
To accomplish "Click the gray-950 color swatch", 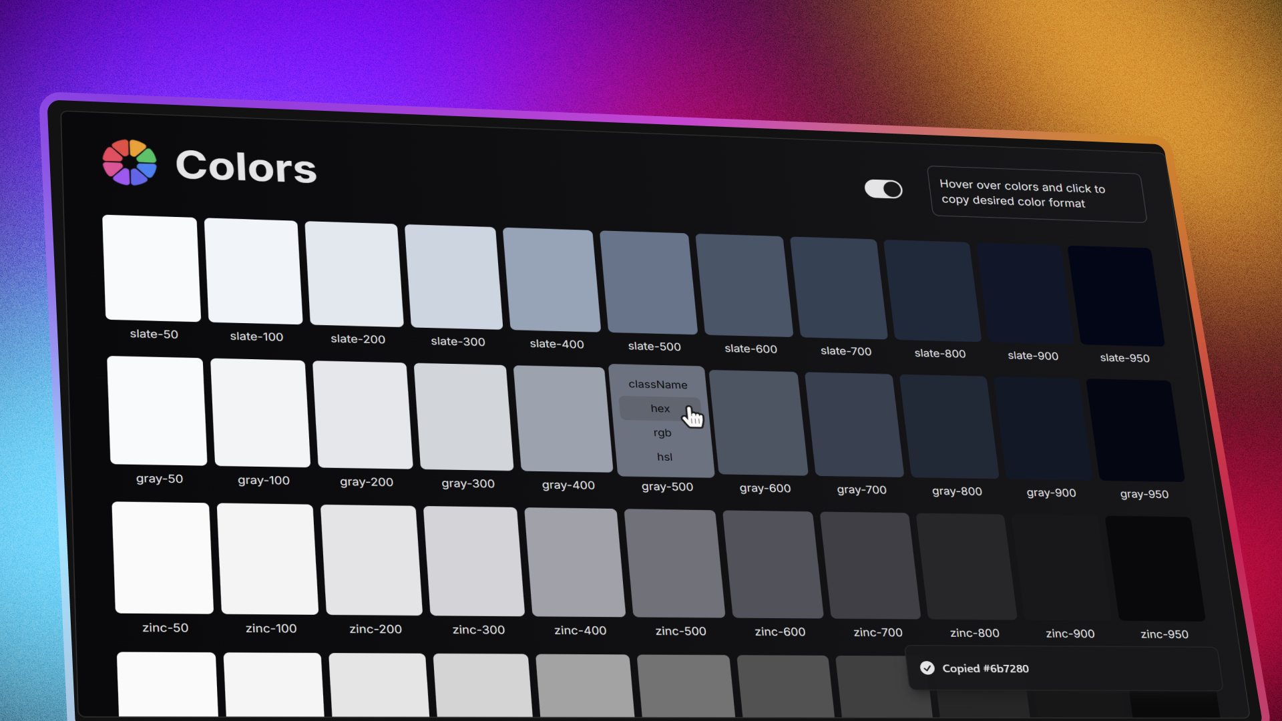I will click(1135, 431).
